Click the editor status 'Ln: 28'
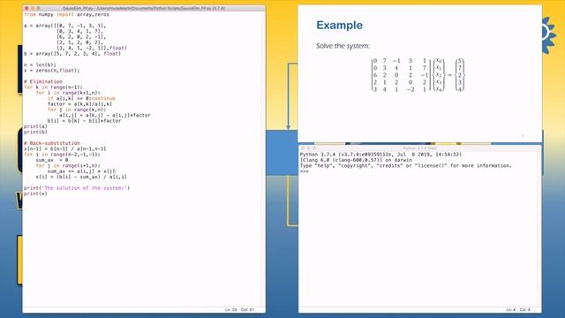This screenshot has height=318, width=565. [231, 310]
